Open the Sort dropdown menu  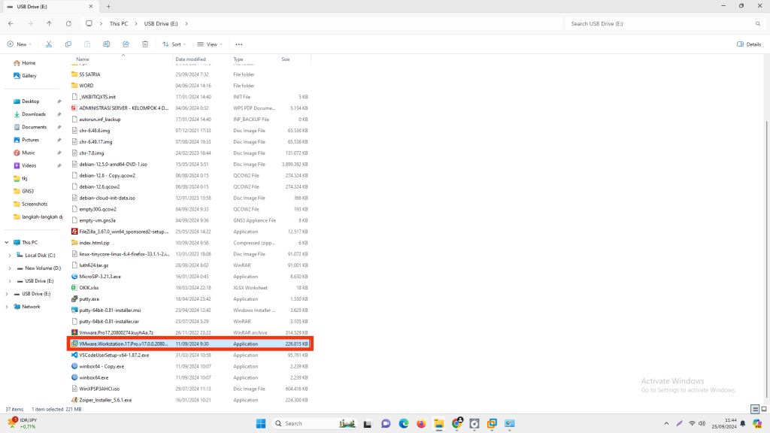pyautogui.click(x=174, y=44)
